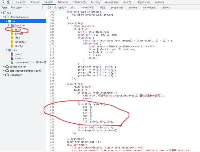Open the Security tab
Screen dimensions: 200x152
127,2
